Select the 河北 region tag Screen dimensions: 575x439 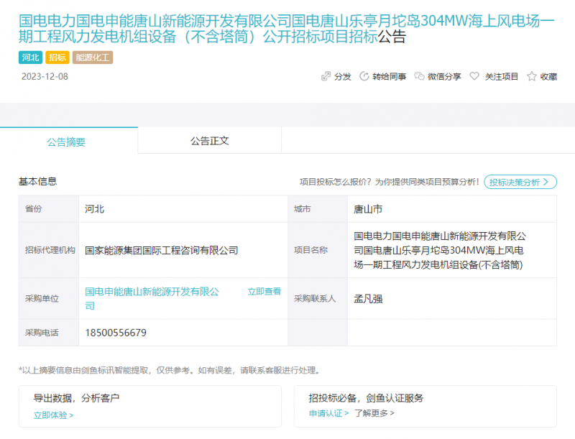(x=30, y=57)
